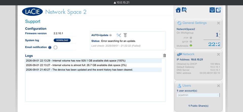
Task: Open the Network widget title link
Action: pos(188,54)
